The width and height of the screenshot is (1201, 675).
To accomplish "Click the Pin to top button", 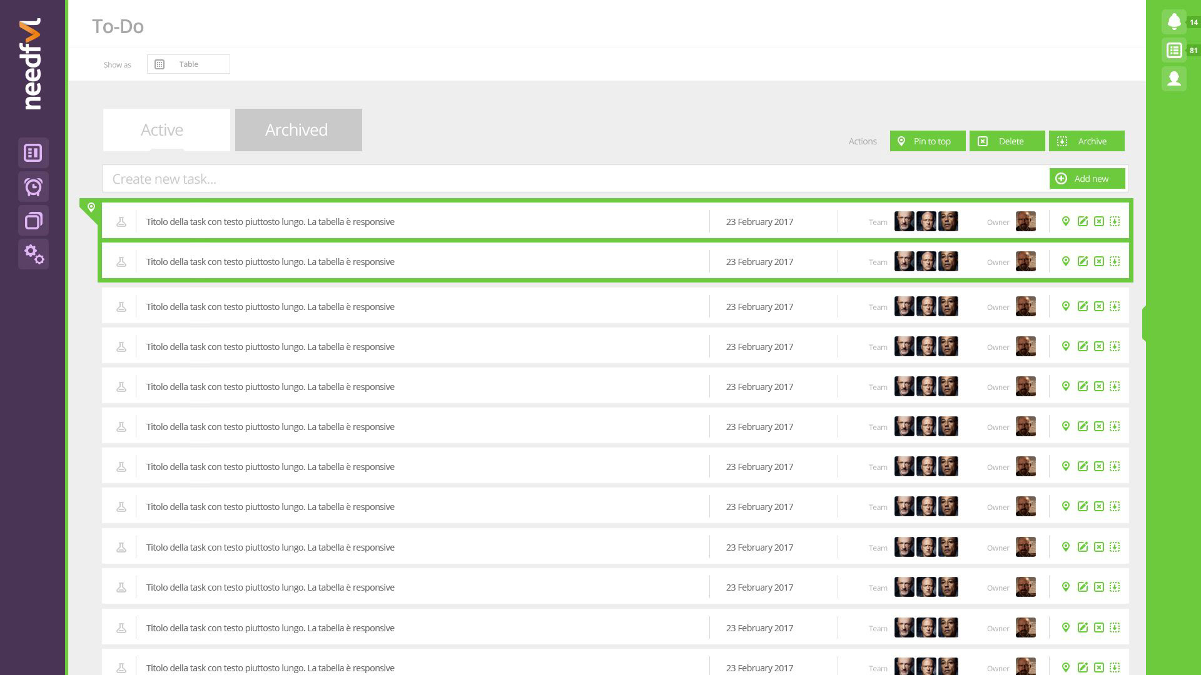I will pos(927,141).
